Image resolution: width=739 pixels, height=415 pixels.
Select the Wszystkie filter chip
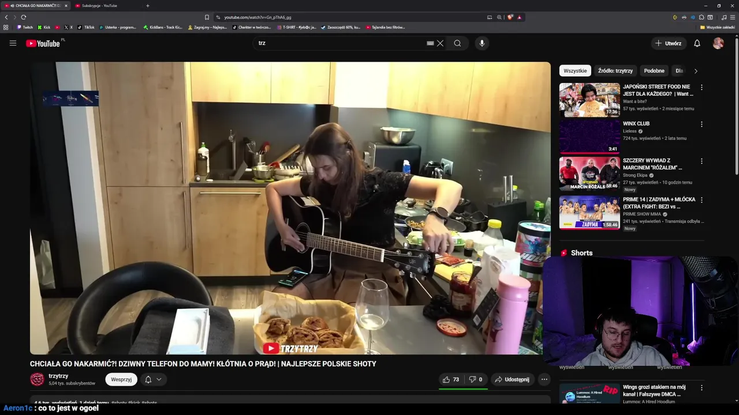pyautogui.click(x=575, y=71)
